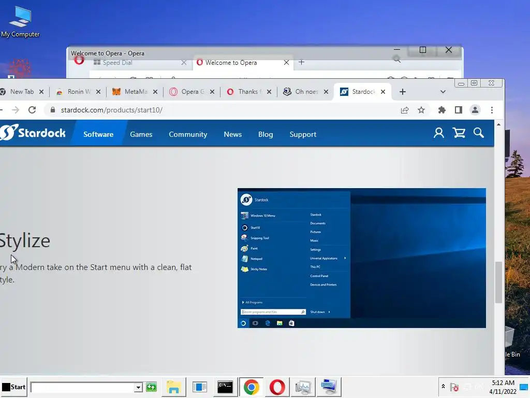Click the Opera logo menu in Opera window
This screenshot has height=398, width=530.
(x=79, y=61)
